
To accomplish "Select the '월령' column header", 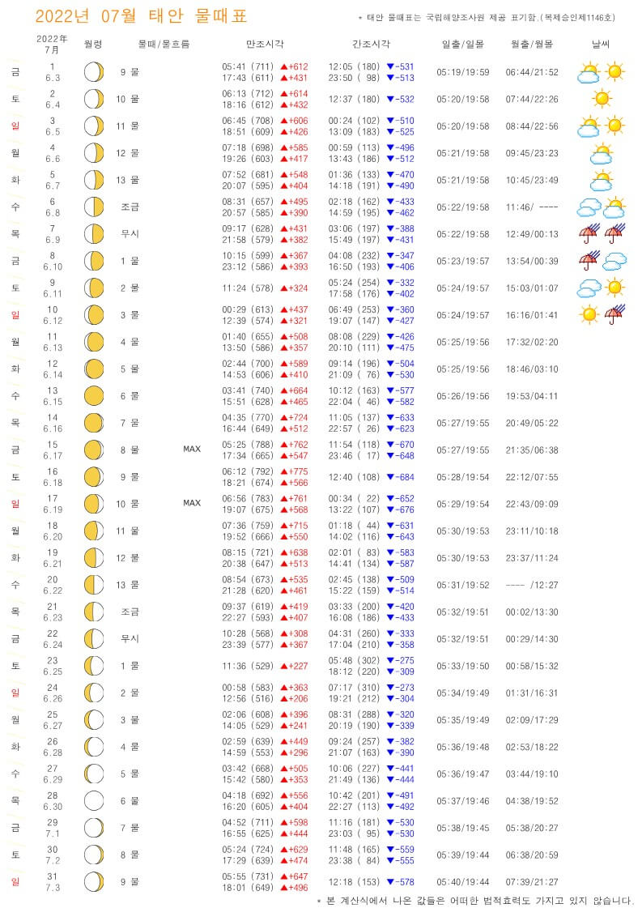I will pyautogui.click(x=93, y=44).
